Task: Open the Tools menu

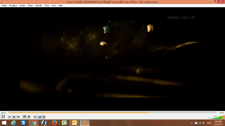Action: (47, 6)
